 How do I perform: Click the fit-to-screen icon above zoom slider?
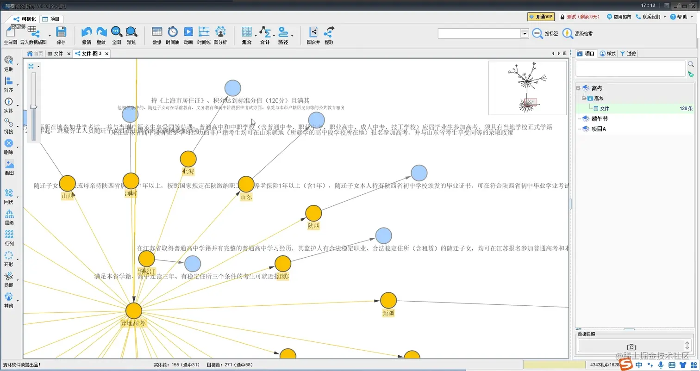point(31,66)
